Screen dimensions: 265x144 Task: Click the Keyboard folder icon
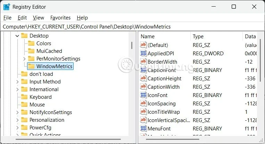pos(24,97)
